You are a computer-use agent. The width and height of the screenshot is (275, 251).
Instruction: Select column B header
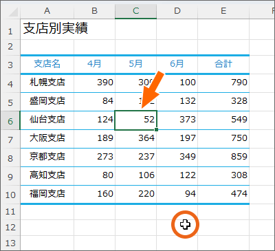94,11
